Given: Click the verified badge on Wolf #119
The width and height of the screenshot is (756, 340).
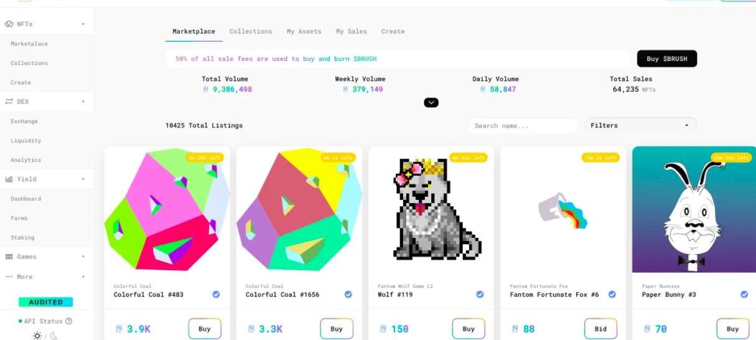Looking at the screenshot, I should (480, 295).
